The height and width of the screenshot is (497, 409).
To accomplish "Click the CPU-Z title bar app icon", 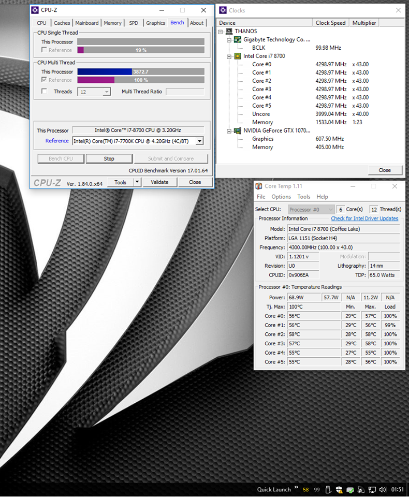I will click(35, 10).
